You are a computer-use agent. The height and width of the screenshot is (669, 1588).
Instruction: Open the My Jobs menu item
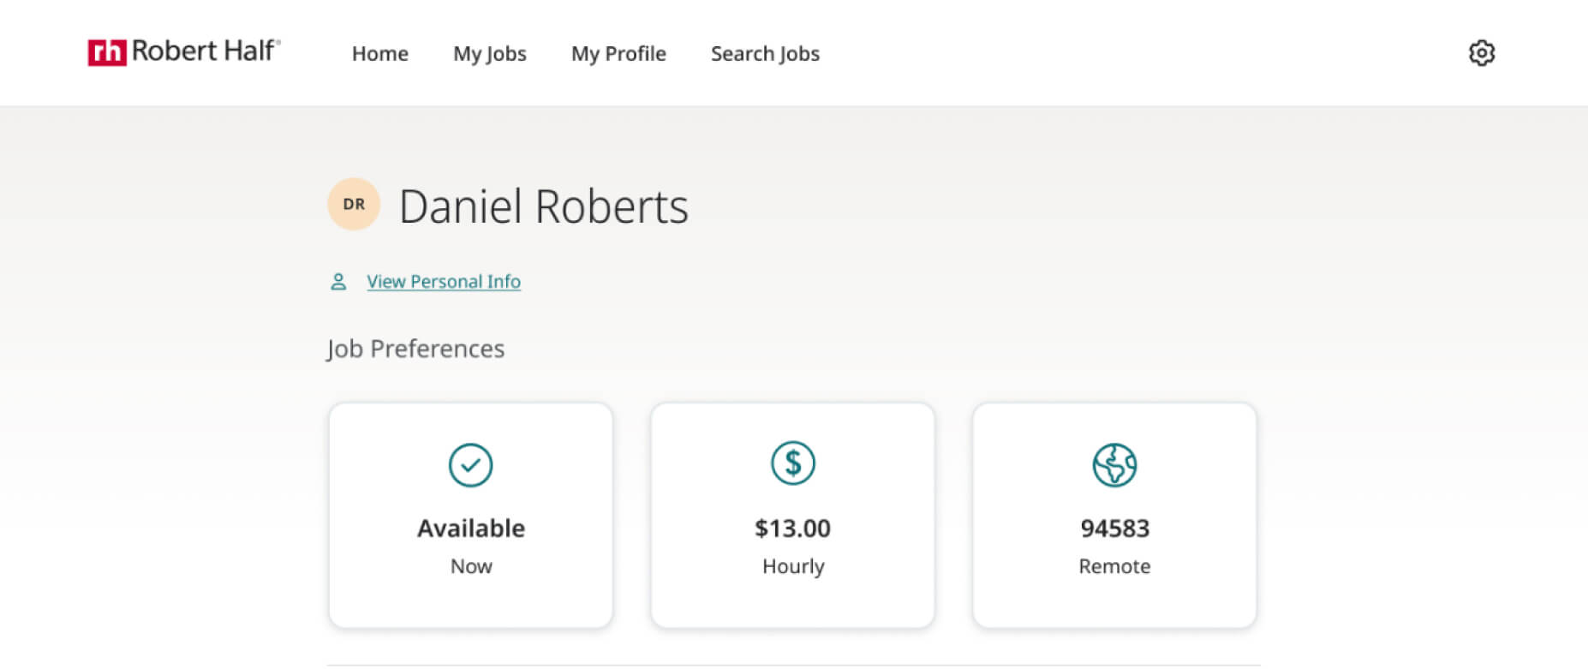coord(490,54)
